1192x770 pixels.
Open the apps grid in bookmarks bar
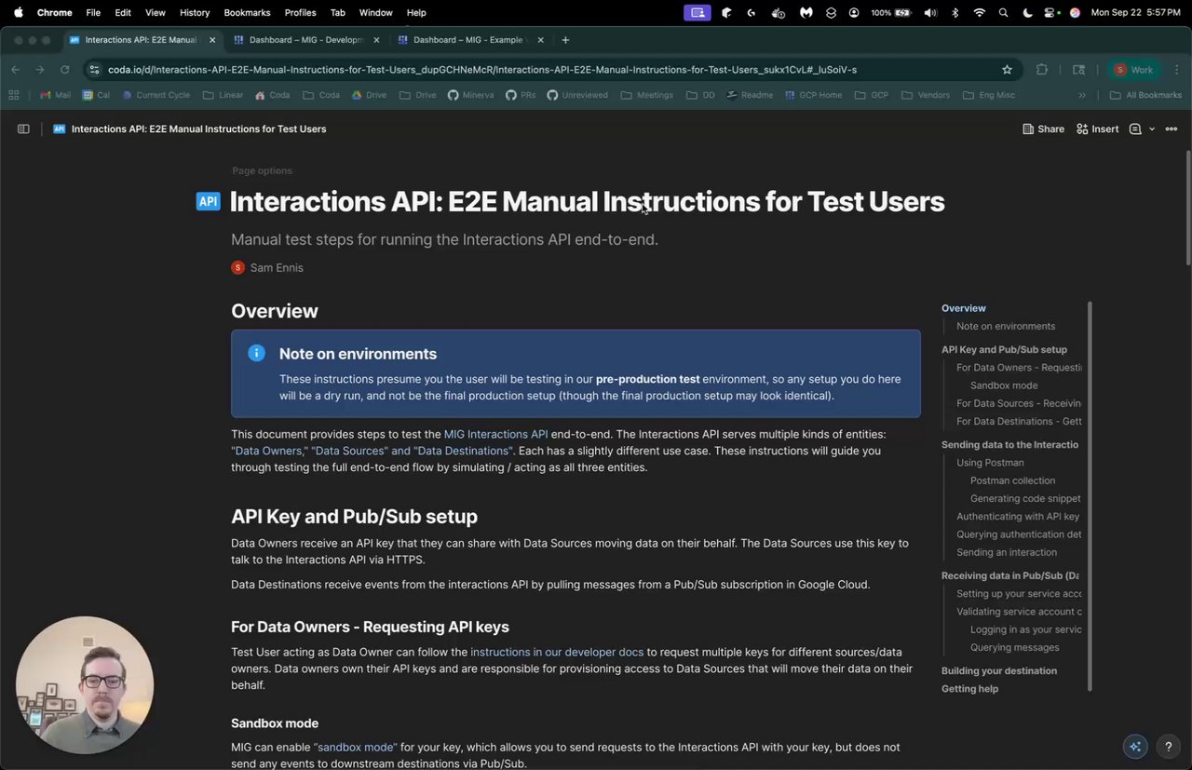[x=14, y=95]
